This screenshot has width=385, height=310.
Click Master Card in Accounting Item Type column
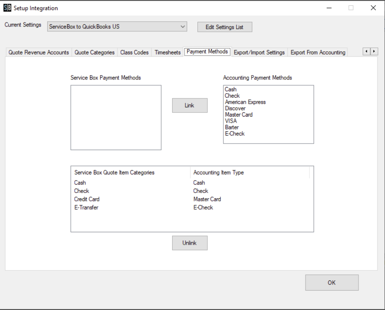207,199
